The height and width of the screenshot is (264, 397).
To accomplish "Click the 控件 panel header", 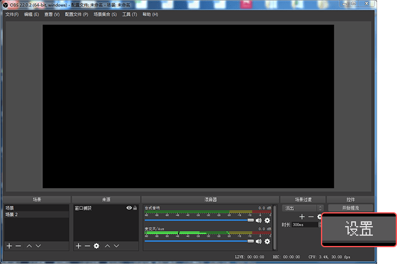I will 351,200.
